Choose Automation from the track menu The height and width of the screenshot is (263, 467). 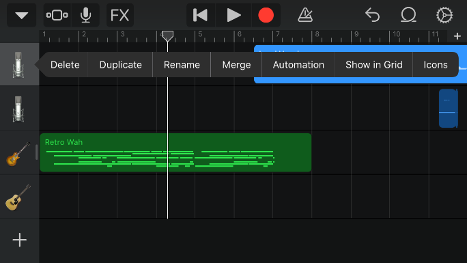298,65
